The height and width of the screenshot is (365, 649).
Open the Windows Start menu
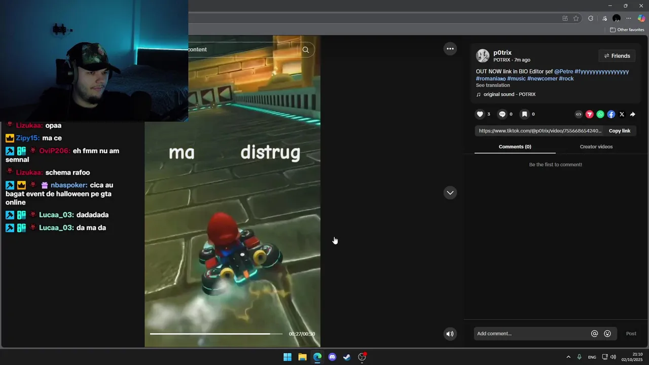(x=287, y=357)
